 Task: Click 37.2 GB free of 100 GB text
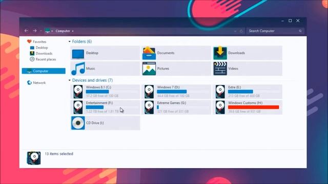click(102, 96)
